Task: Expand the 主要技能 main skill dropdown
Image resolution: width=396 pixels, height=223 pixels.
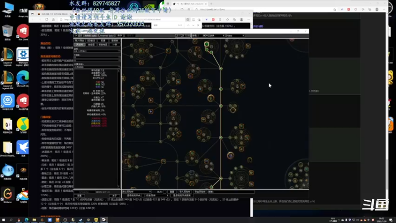Action: pos(97,67)
